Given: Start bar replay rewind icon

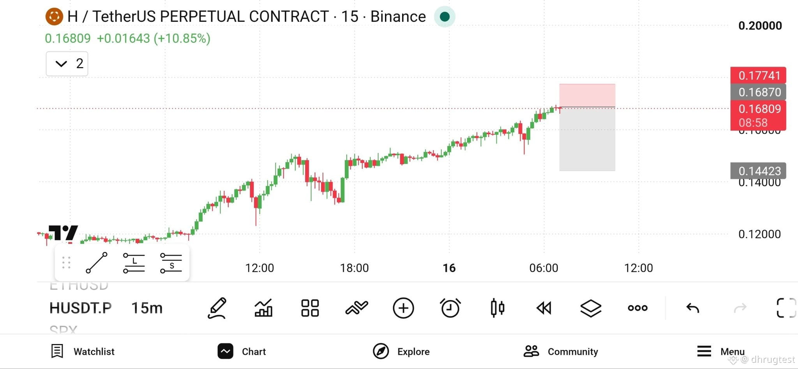Looking at the screenshot, I should (544, 308).
